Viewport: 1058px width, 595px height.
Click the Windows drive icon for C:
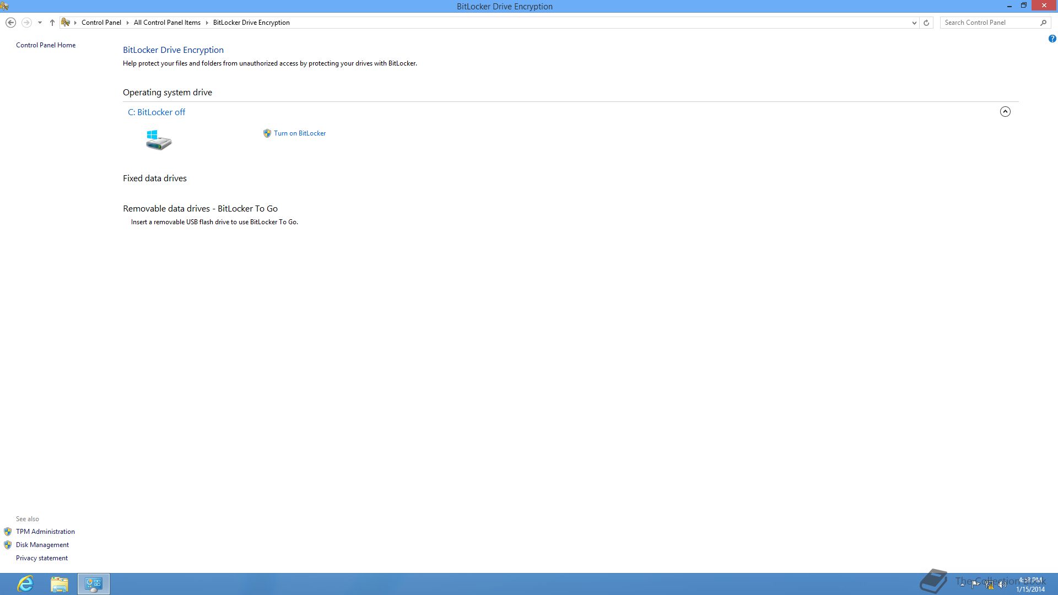[159, 140]
